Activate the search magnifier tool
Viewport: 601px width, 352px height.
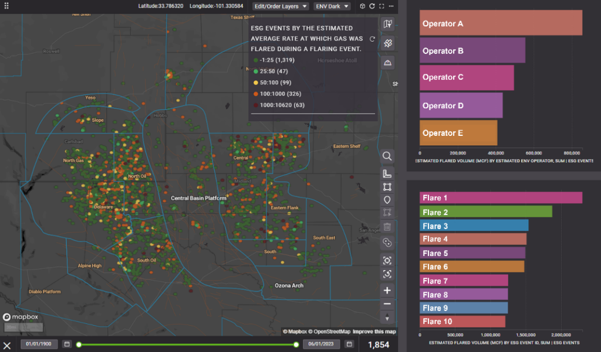point(387,156)
